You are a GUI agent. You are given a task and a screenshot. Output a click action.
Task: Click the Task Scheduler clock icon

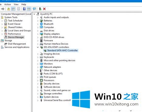6,21
